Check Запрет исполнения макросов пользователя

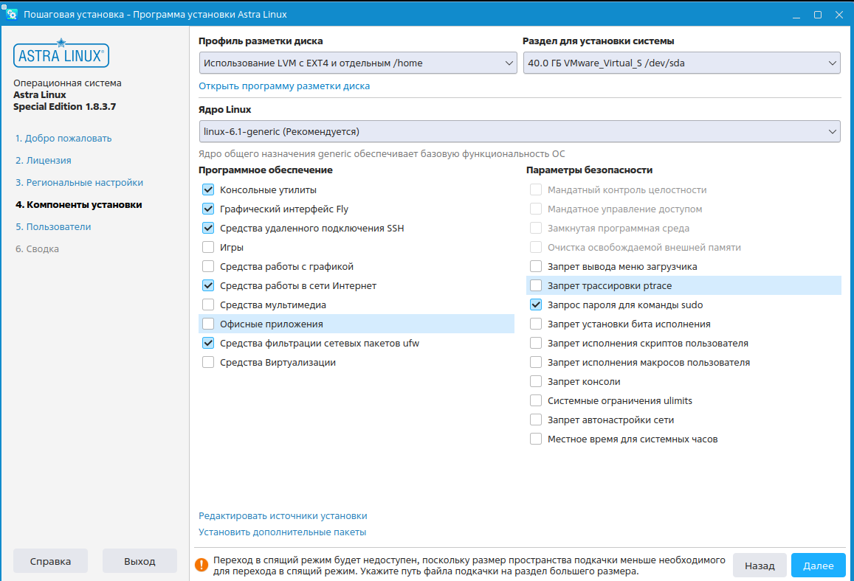point(536,362)
